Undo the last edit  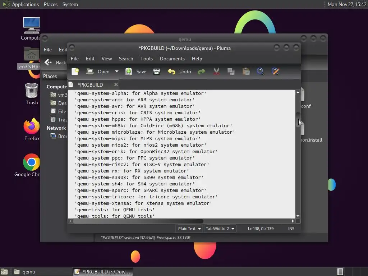pyautogui.click(x=179, y=72)
